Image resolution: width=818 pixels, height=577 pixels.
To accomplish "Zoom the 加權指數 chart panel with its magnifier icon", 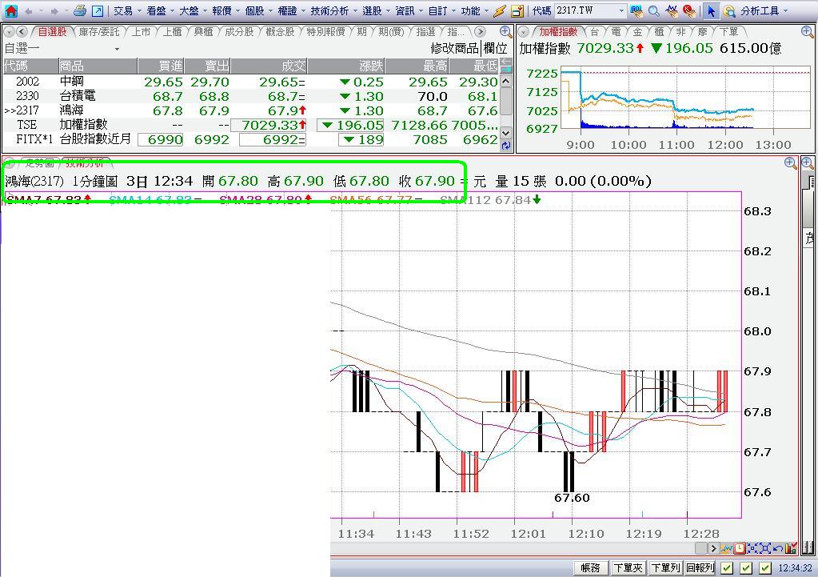I will tap(807, 32).
